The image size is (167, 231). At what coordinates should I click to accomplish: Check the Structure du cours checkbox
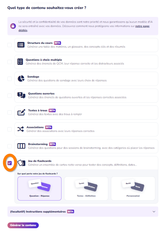click(x=10, y=45)
